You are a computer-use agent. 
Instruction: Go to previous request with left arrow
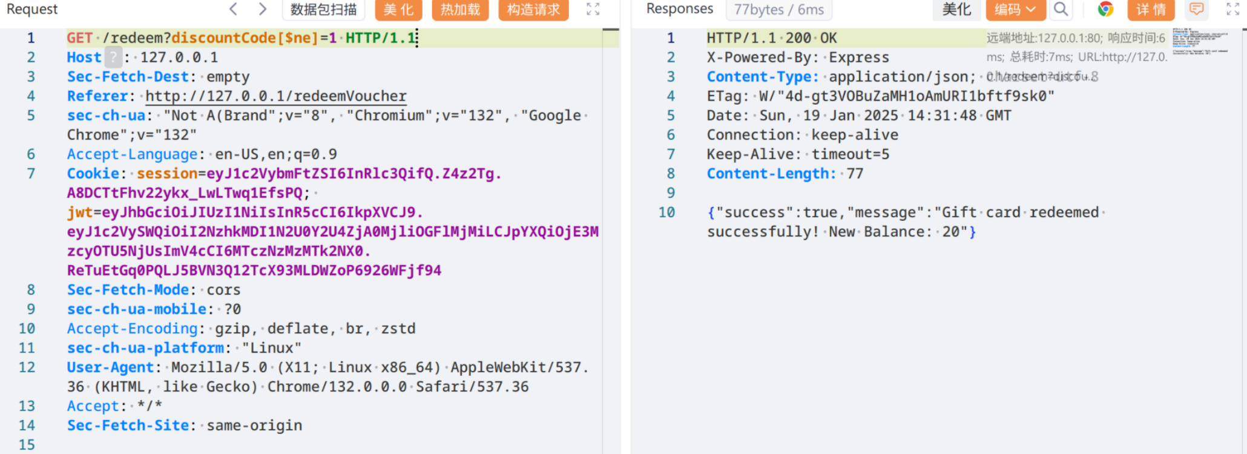234,9
